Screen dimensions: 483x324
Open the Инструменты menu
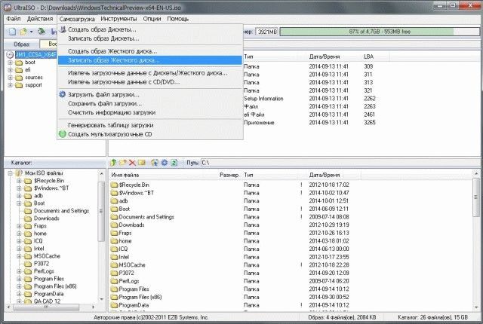tap(118, 19)
